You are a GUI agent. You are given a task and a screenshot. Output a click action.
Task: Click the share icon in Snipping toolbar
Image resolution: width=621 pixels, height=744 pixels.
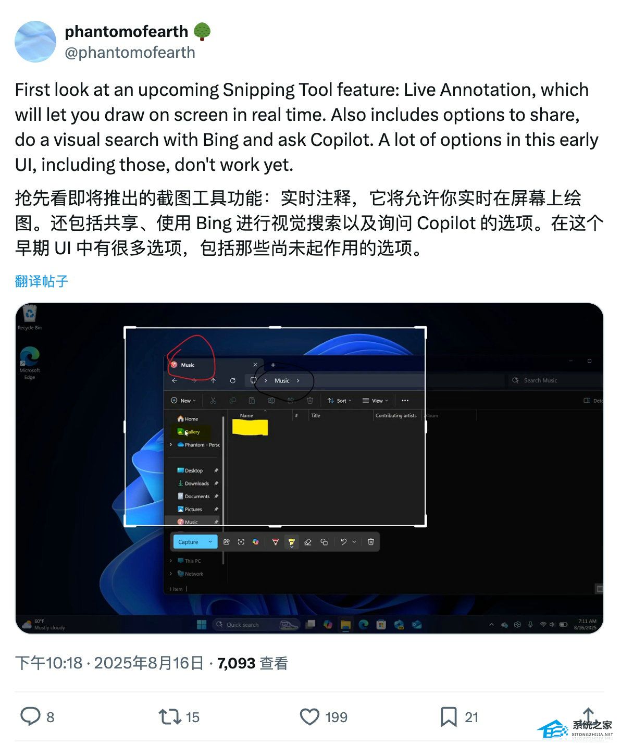(227, 542)
